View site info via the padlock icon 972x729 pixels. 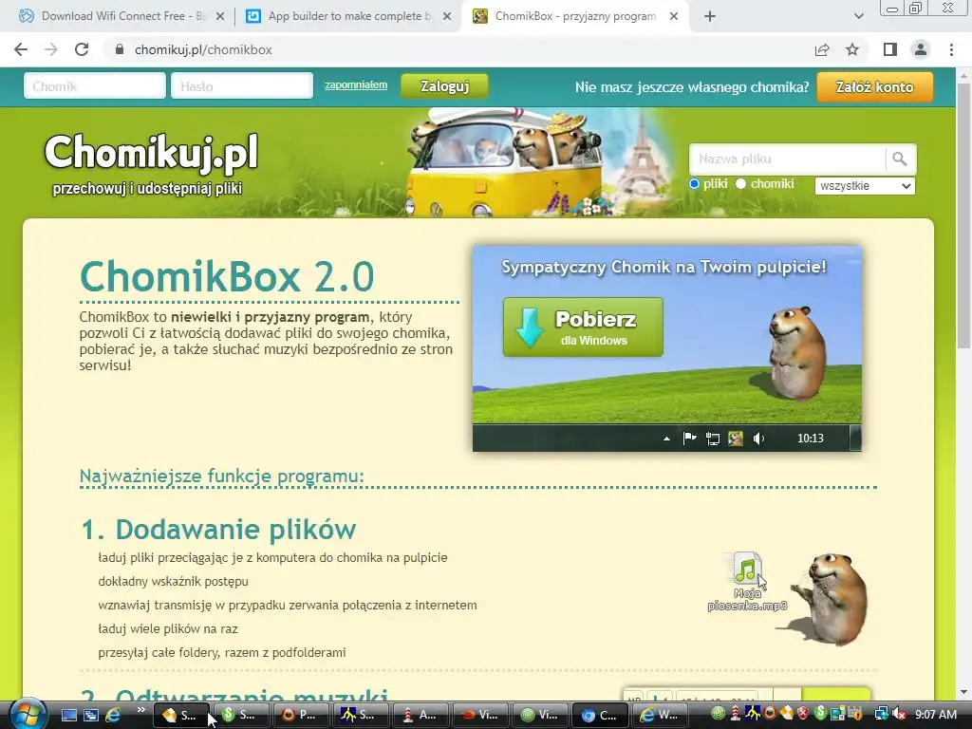tap(120, 49)
